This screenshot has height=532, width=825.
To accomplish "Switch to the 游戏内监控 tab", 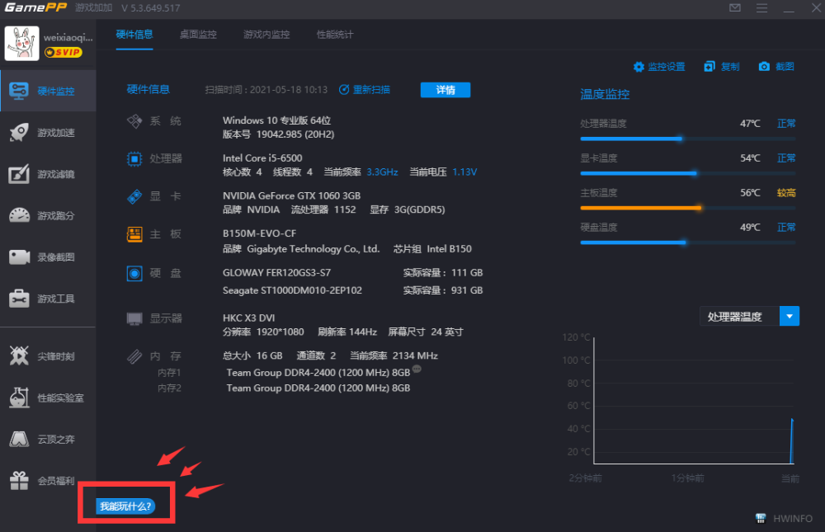I will (266, 35).
